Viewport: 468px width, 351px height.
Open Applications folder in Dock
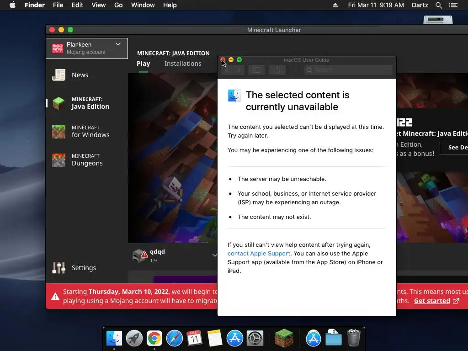click(314, 339)
